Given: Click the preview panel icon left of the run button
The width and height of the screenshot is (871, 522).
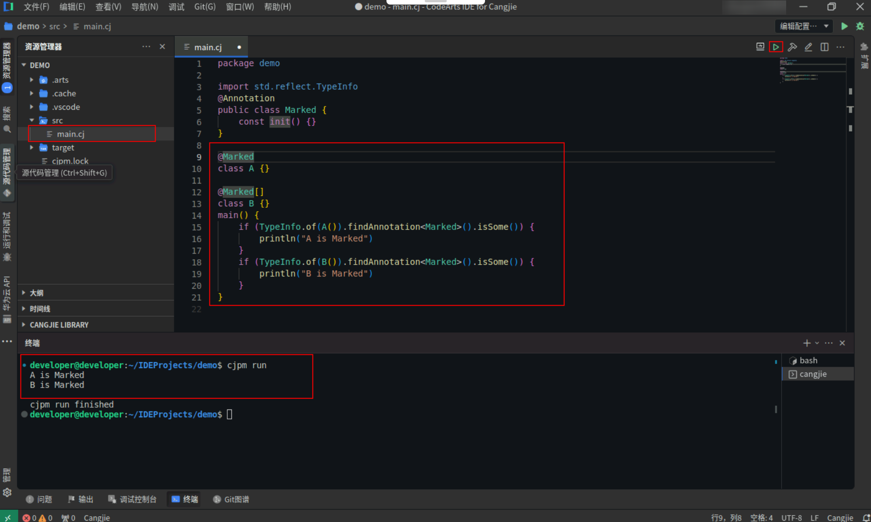Looking at the screenshot, I should [x=760, y=46].
